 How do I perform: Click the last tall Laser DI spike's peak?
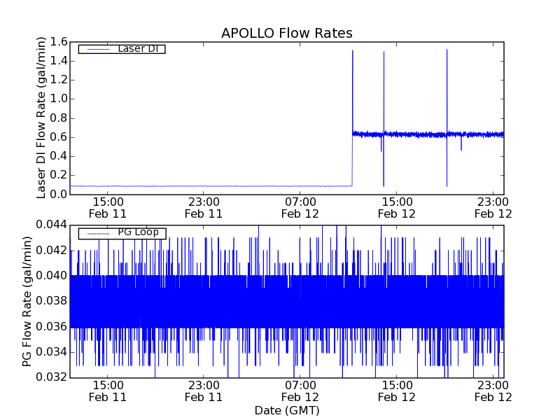pyautogui.click(x=447, y=50)
